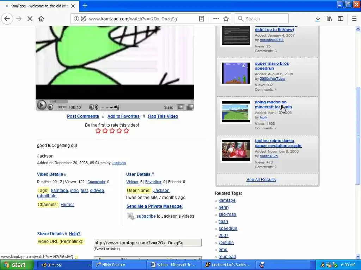
Task: Go back with the browser back arrow
Action: [x=7, y=19]
